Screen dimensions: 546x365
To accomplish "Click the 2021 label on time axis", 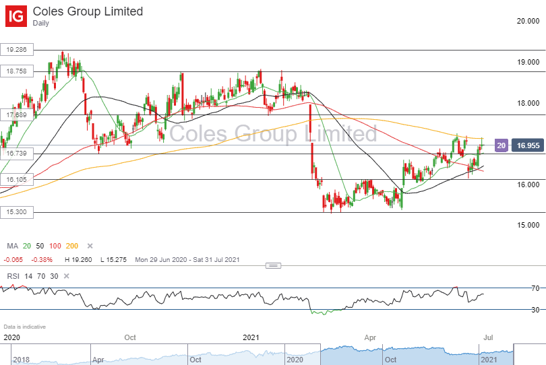I will [251, 337].
